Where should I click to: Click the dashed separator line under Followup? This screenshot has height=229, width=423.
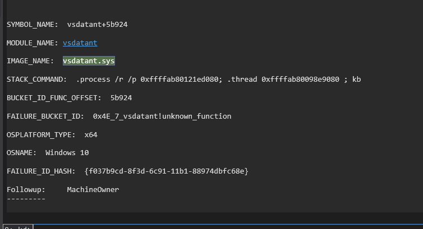point(26,198)
